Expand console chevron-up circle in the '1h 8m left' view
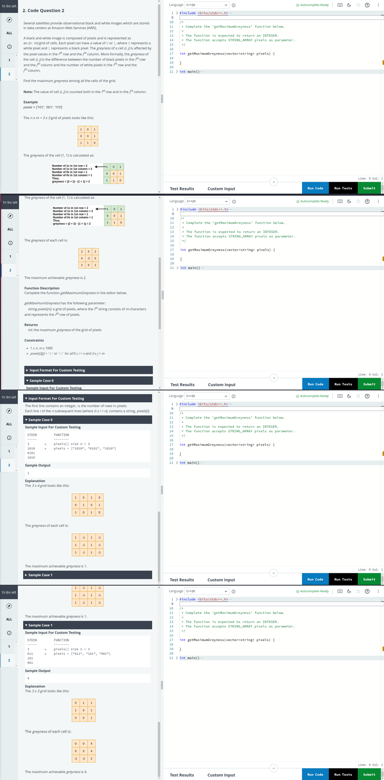 [x=273, y=768]
